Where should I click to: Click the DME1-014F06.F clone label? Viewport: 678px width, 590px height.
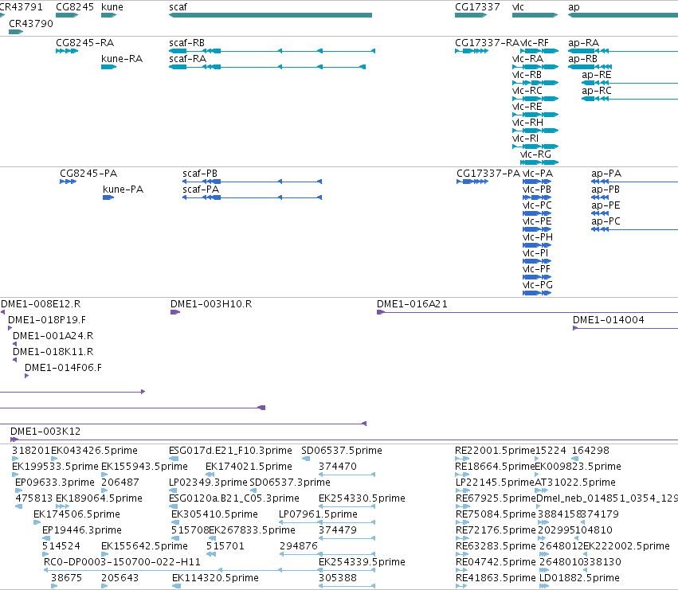(63, 368)
